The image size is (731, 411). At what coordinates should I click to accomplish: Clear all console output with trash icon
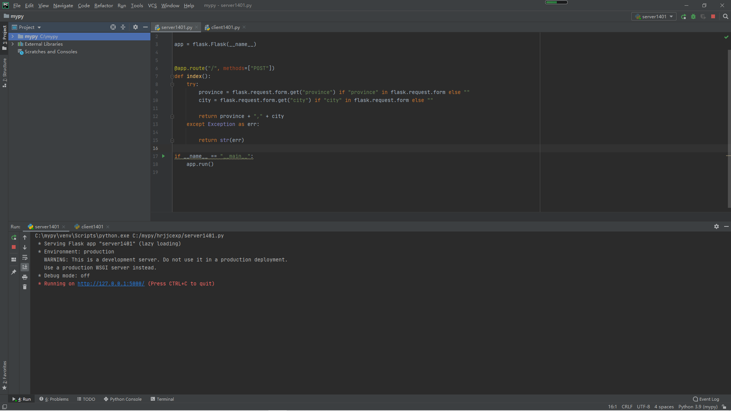25,287
